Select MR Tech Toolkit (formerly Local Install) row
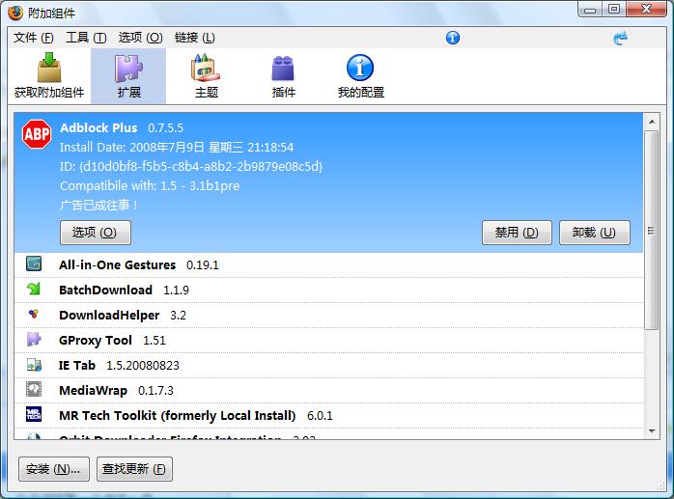This screenshot has height=499, width=674. (x=329, y=416)
